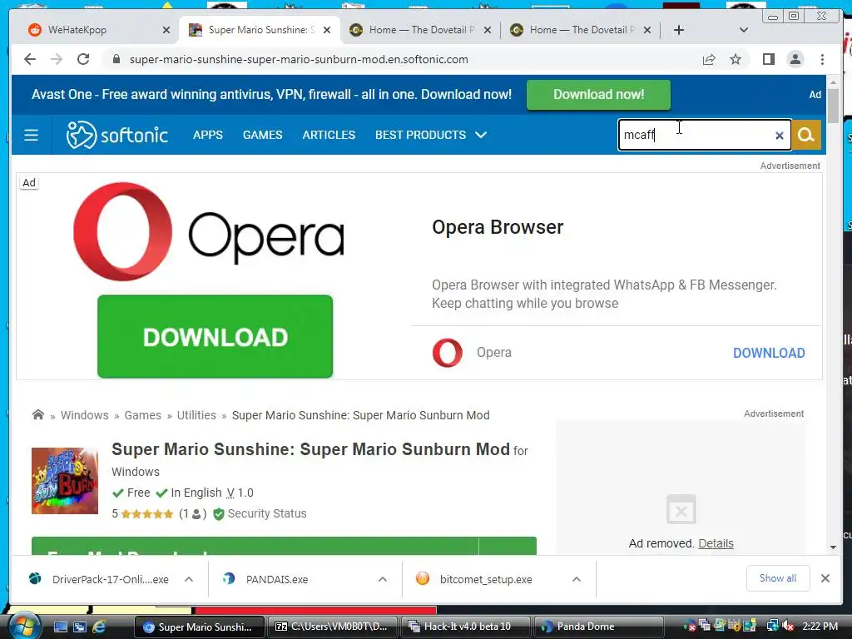Open Games breadcrumb link

tap(143, 415)
